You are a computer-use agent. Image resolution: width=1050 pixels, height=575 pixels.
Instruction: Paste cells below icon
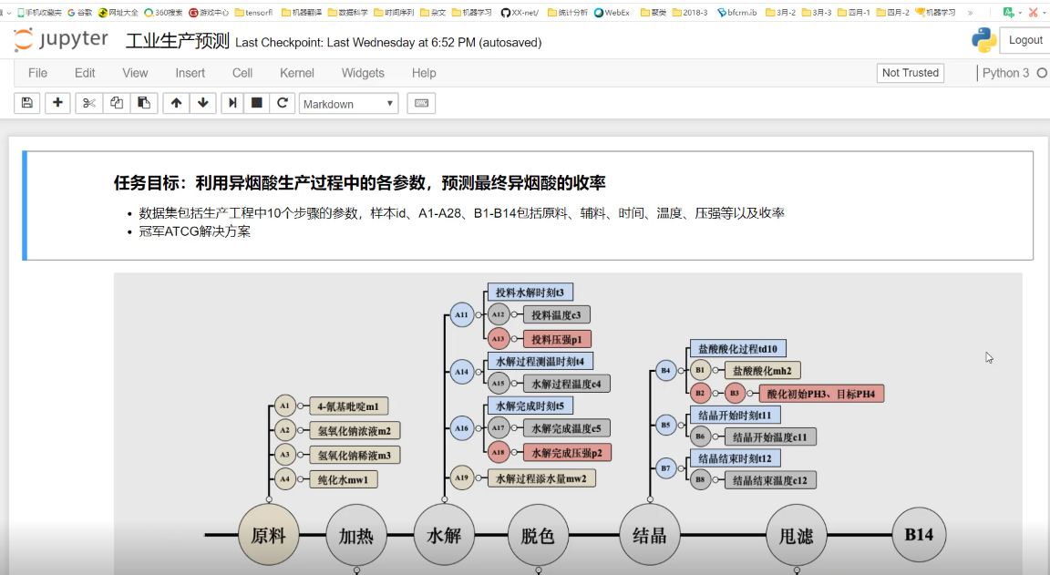pyautogui.click(x=143, y=103)
